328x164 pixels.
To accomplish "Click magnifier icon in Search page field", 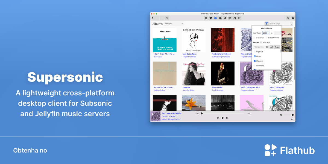I will coord(291,24).
